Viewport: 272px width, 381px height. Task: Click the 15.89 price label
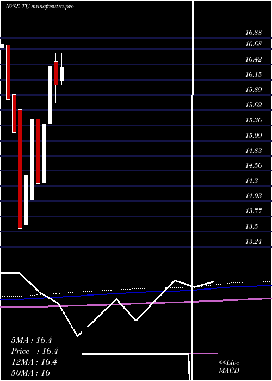[254, 90]
